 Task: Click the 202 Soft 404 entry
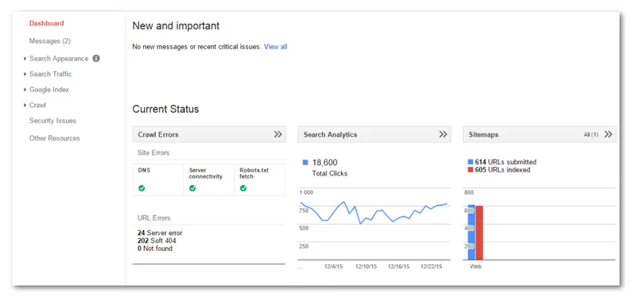[x=157, y=241]
